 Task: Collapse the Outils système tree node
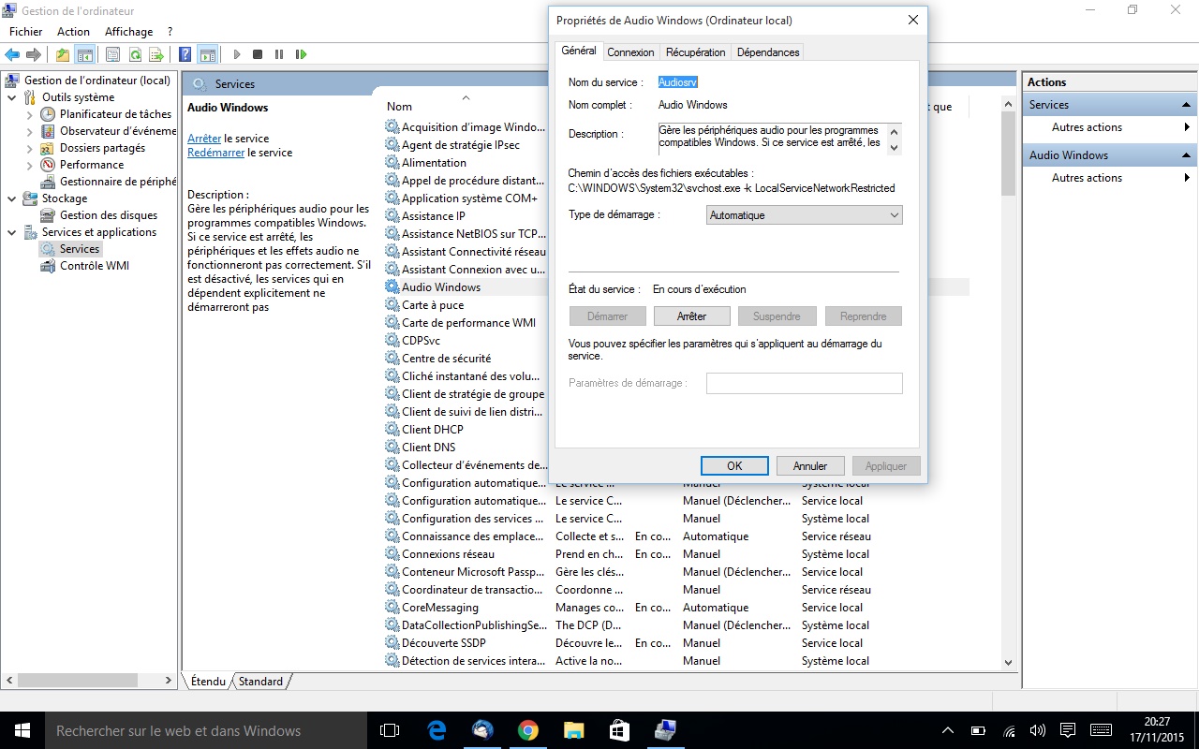(11, 97)
